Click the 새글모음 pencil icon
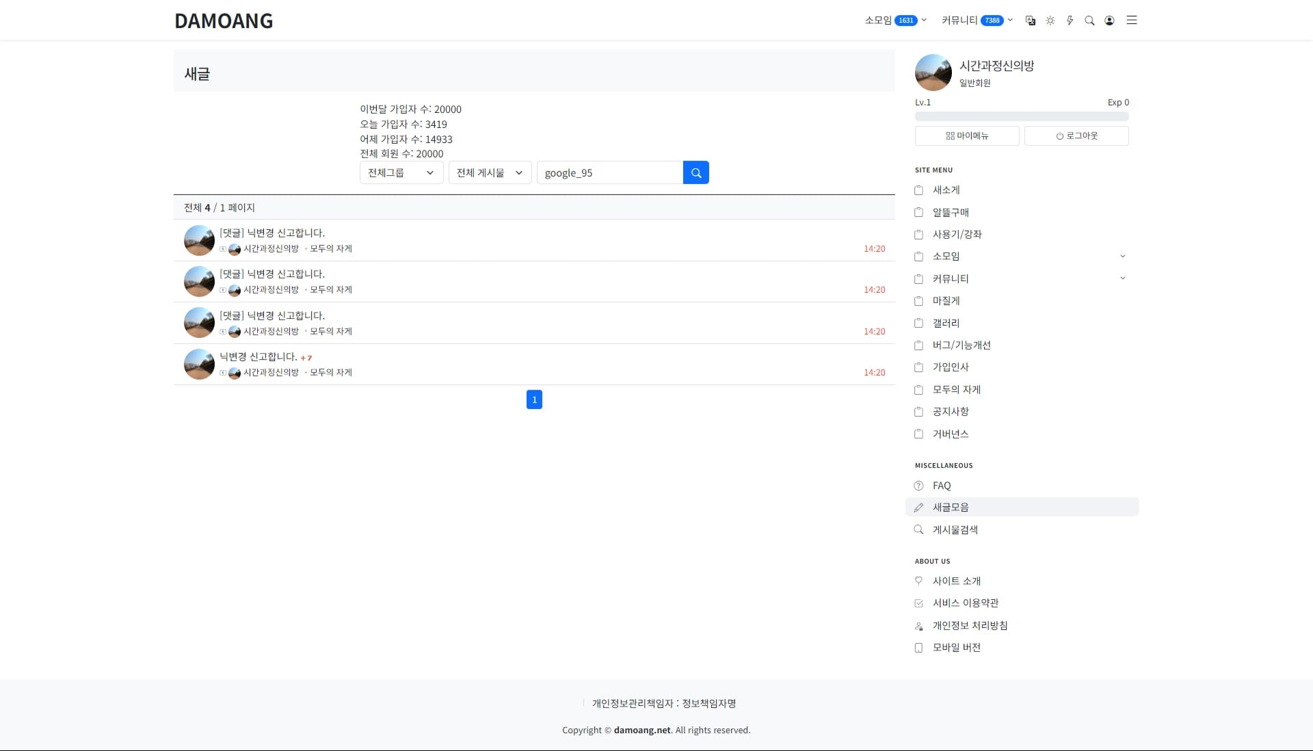Image resolution: width=1313 pixels, height=751 pixels. (x=918, y=508)
